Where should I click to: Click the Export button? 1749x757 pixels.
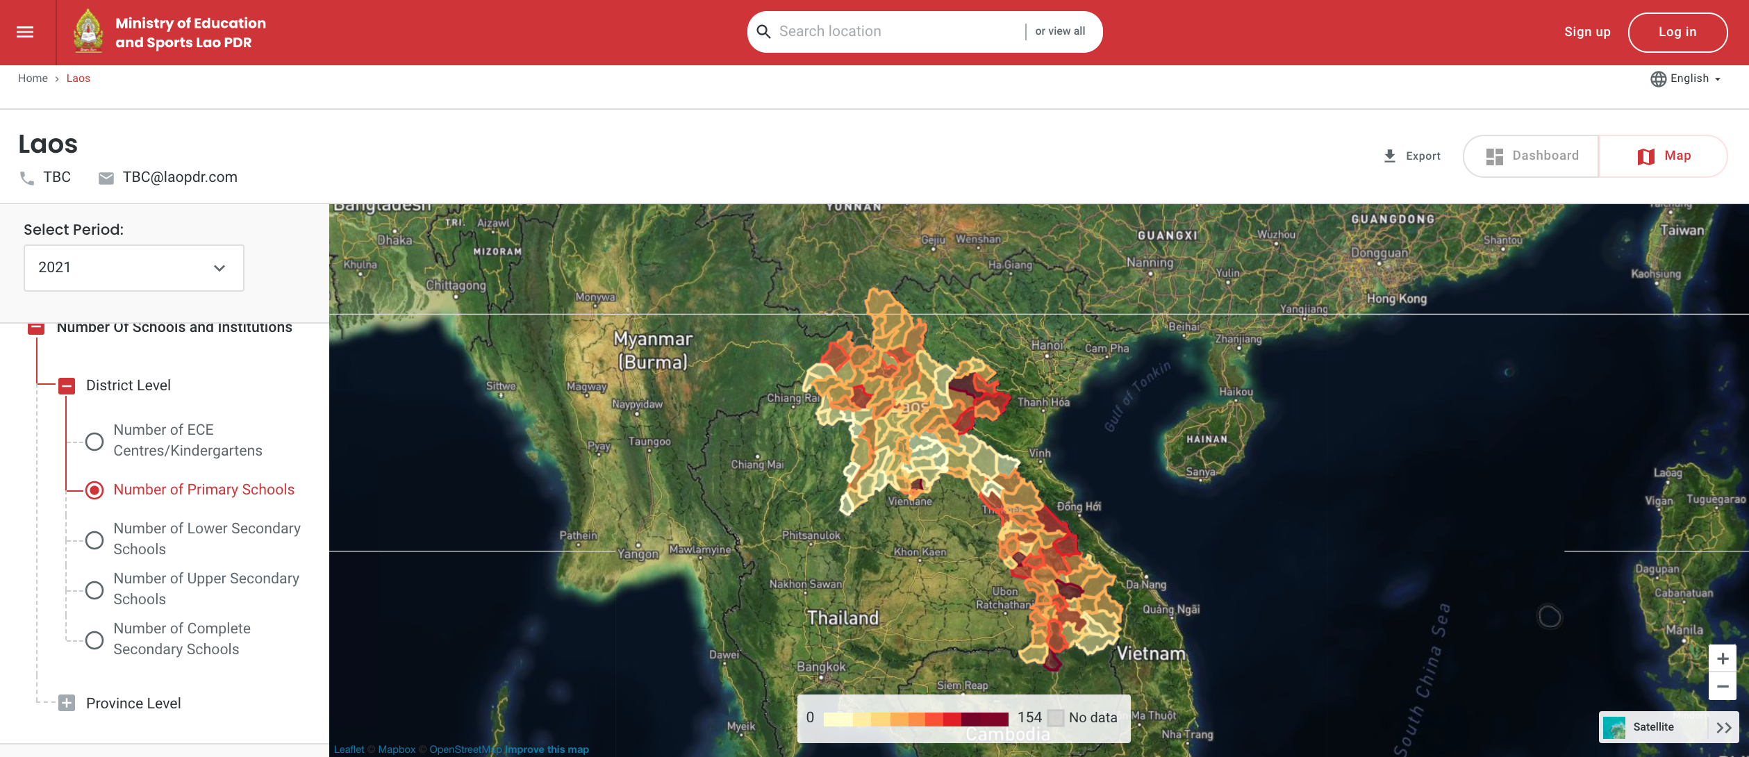[1412, 156]
